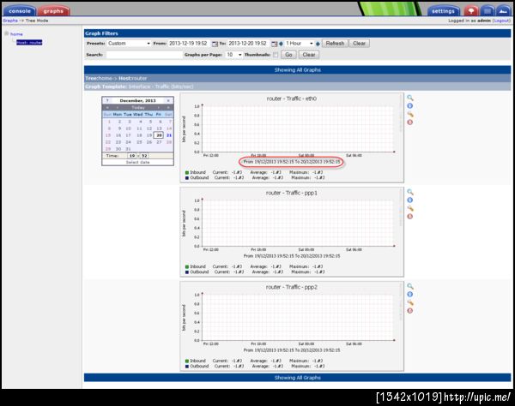Screen dimensions: 515x406
Task: Click the wrench icon beside eth0 graph
Action: point(410,114)
